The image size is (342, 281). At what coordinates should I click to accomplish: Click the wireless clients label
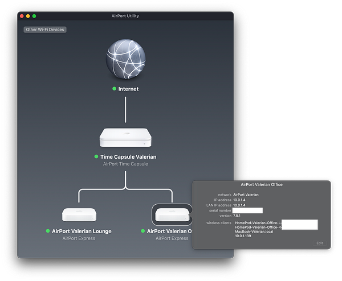219,223
